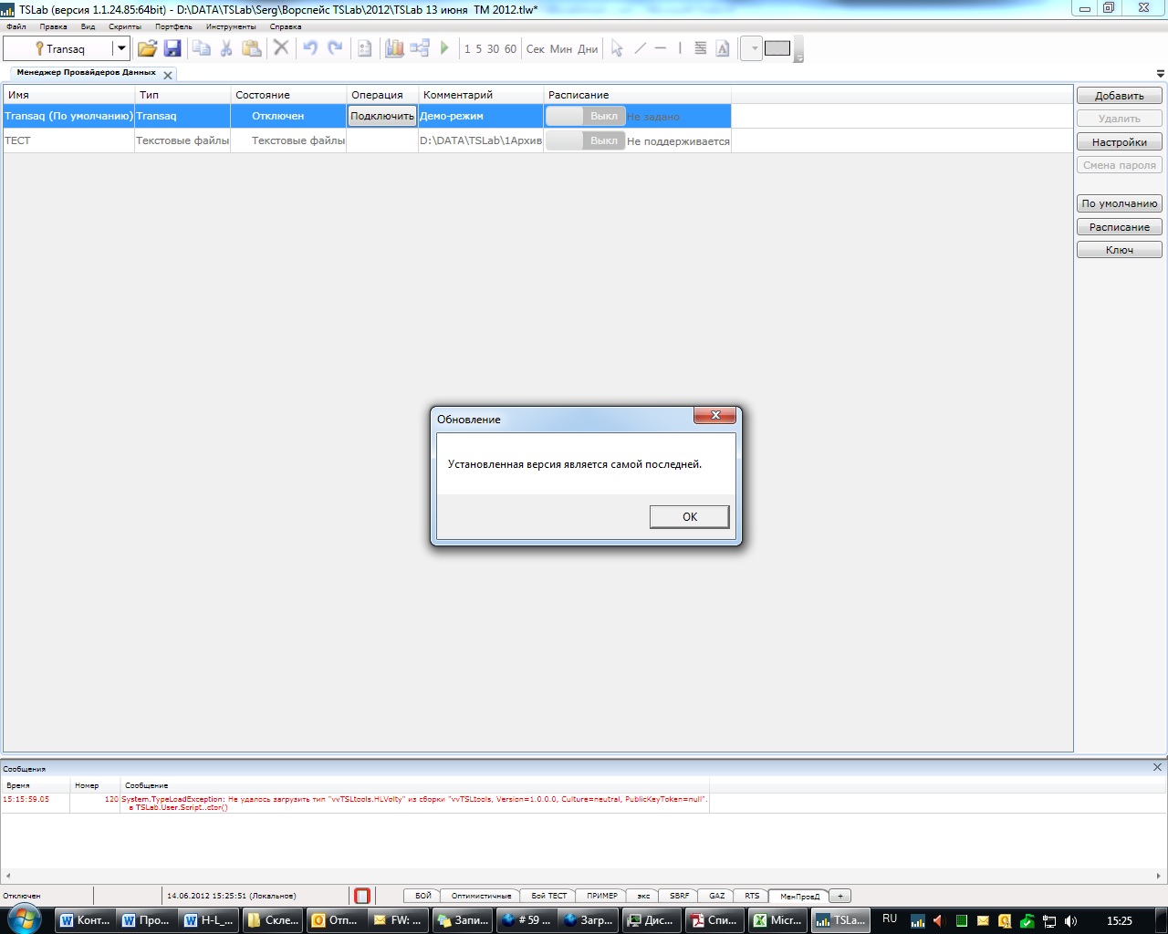Click the Paste clipboard icon

(252, 48)
